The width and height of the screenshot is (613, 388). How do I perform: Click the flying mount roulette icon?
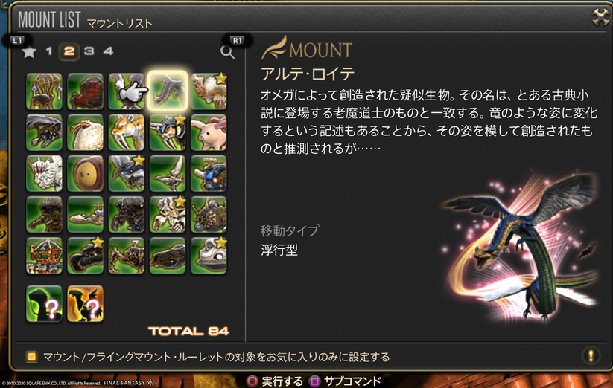(85, 304)
